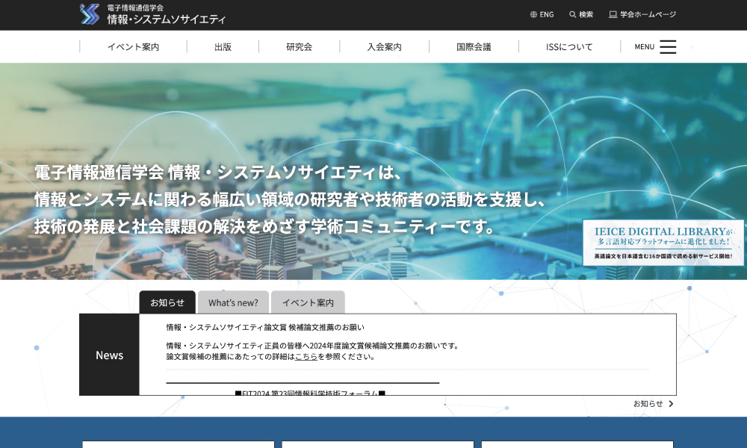Click the globe icon beside ENG
747x448 pixels.
pos(533,14)
